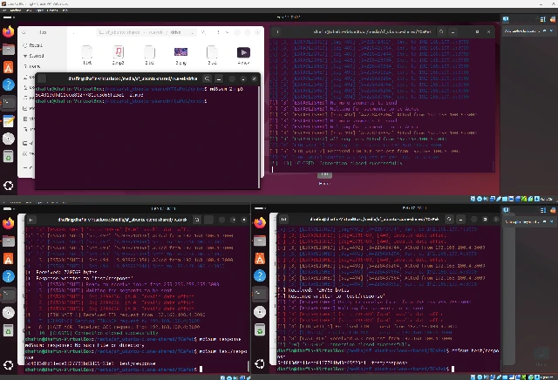
Task: Expand notification dropdown in bottom-right VirtualBox panel
Action: (x=551, y=221)
